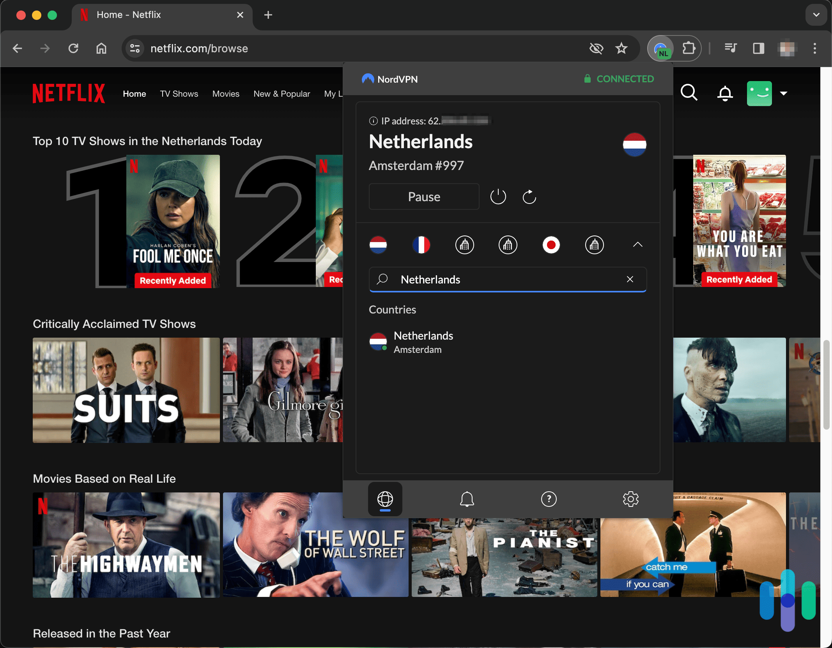
Task: Click the green CONNECTED status indicator
Action: pos(619,79)
